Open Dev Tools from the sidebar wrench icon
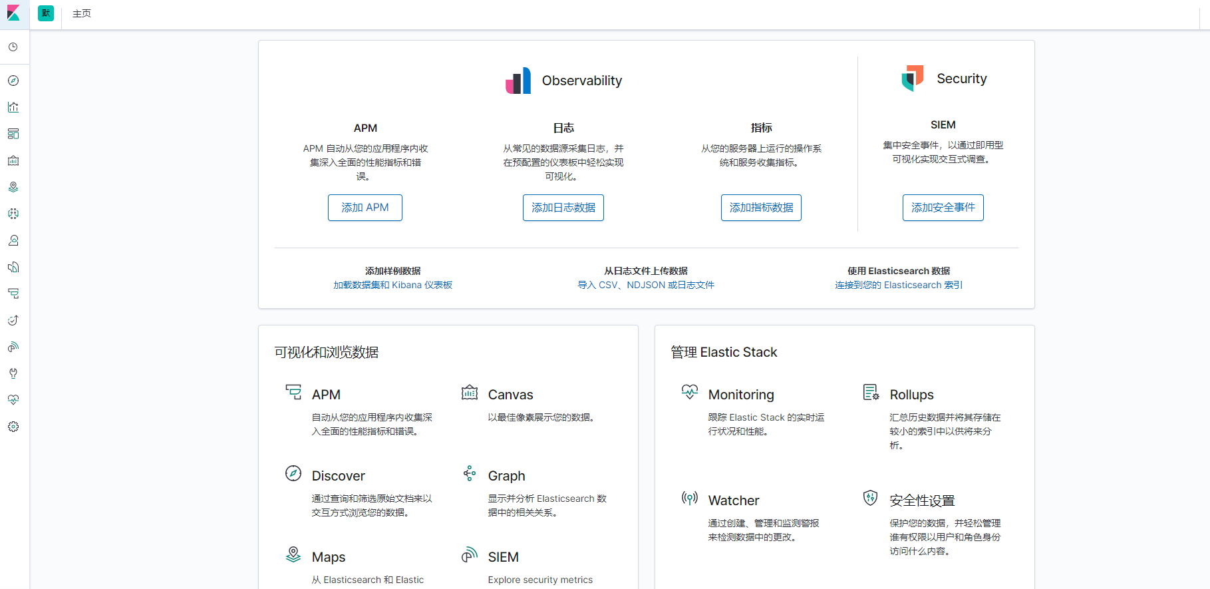Image resolution: width=1210 pixels, height=589 pixels. pyautogui.click(x=13, y=373)
